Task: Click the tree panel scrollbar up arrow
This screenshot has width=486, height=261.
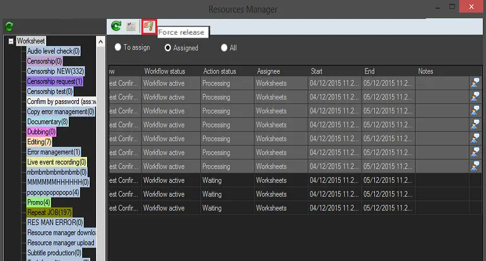Action: [100, 41]
